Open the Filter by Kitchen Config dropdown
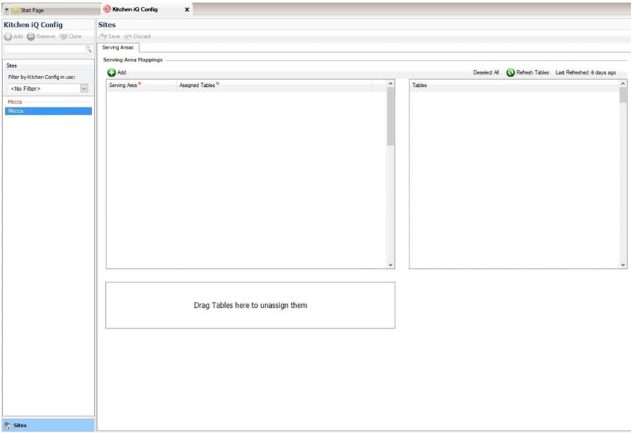The height and width of the screenshot is (433, 636). click(x=84, y=89)
